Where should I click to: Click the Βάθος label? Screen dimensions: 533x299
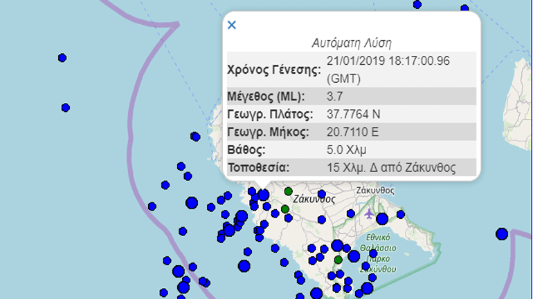[246, 150]
